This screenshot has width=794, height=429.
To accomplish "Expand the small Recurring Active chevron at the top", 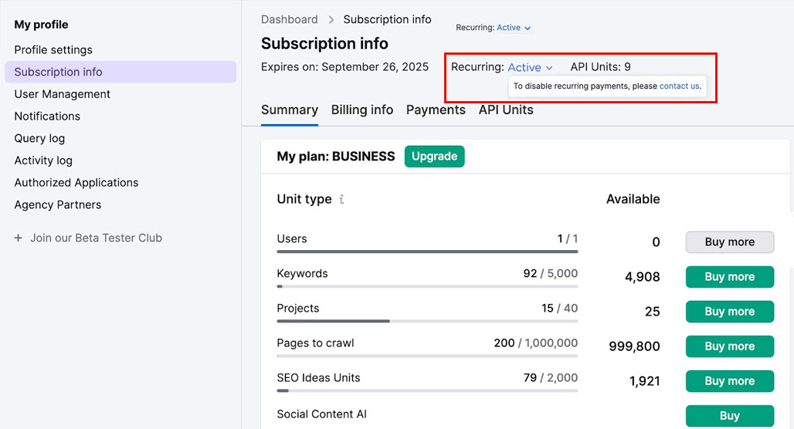I will tap(528, 28).
